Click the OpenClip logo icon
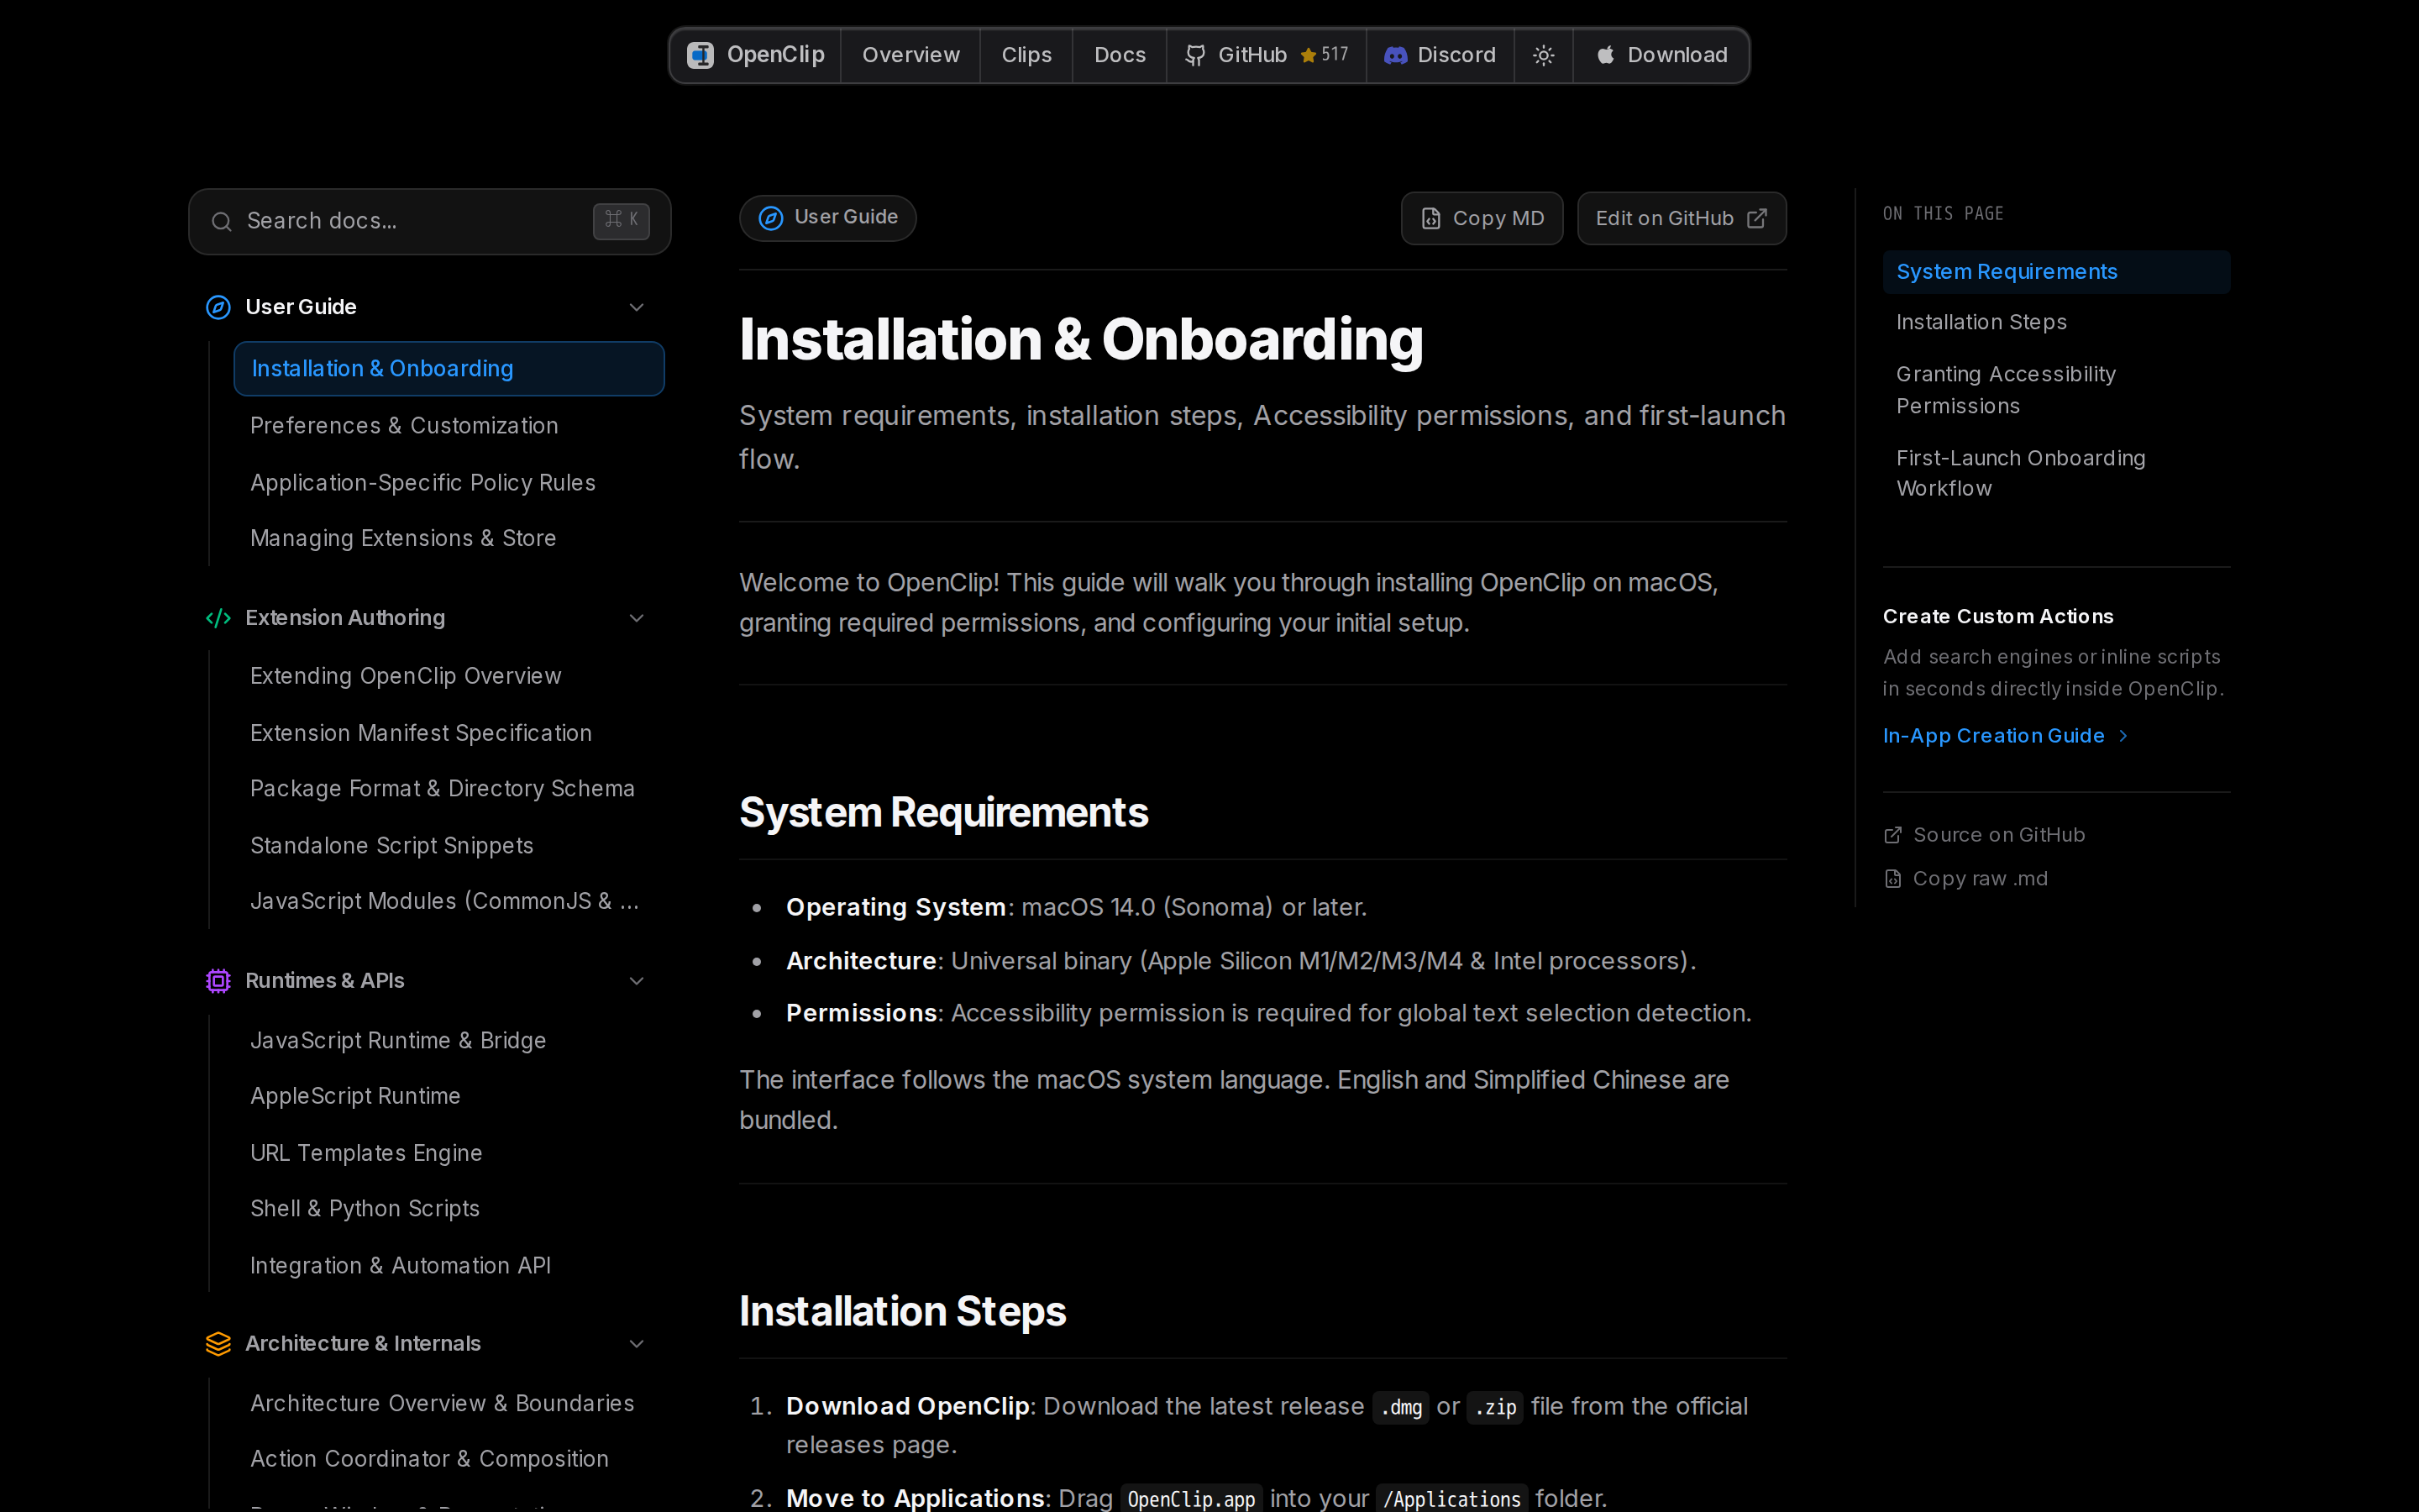Screen dimensions: 2419x1512 700,55
